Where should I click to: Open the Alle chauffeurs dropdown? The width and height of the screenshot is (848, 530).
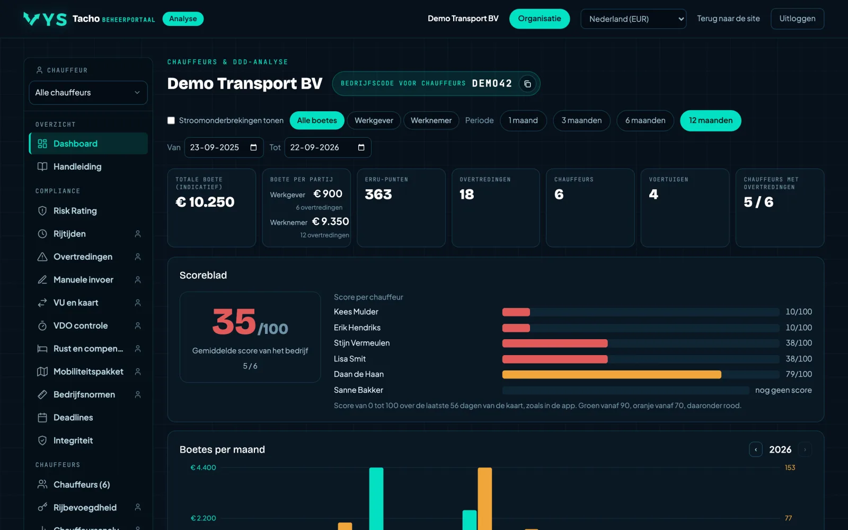[x=88, y=93]
